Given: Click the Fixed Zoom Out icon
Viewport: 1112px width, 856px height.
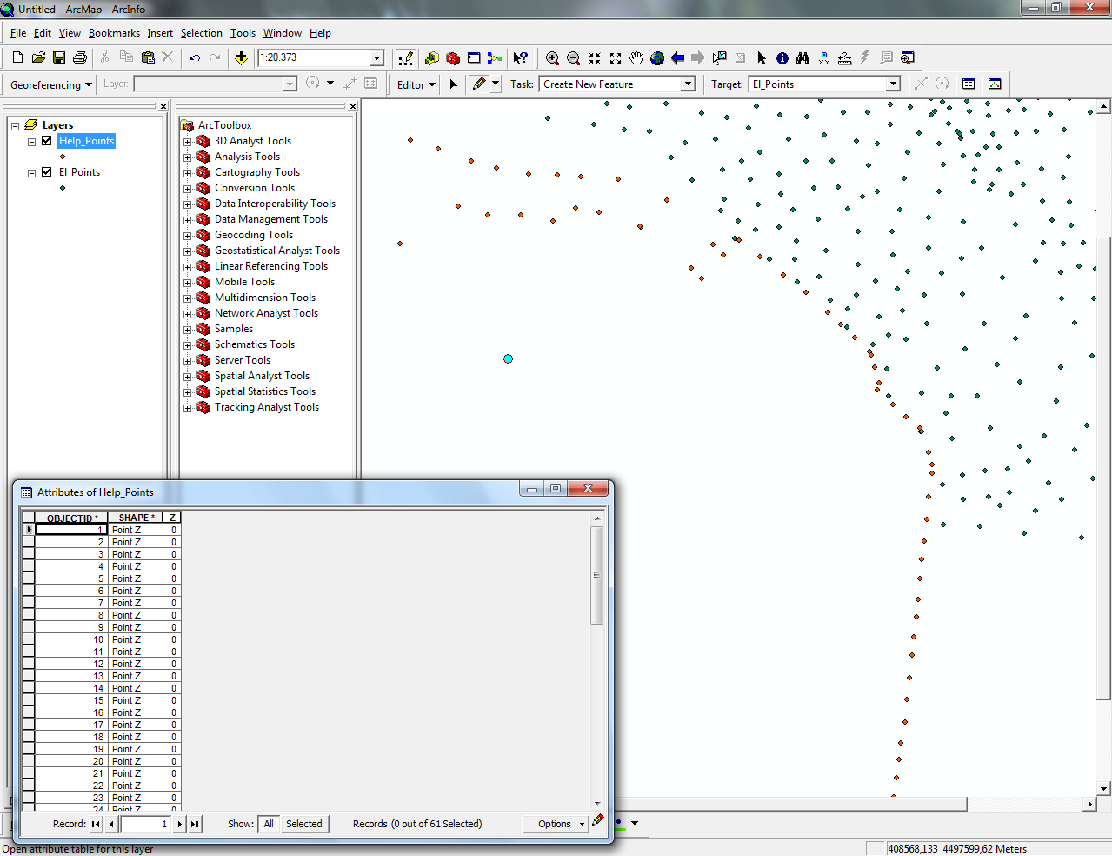Looking at the screenshot, I should (616, 58).
